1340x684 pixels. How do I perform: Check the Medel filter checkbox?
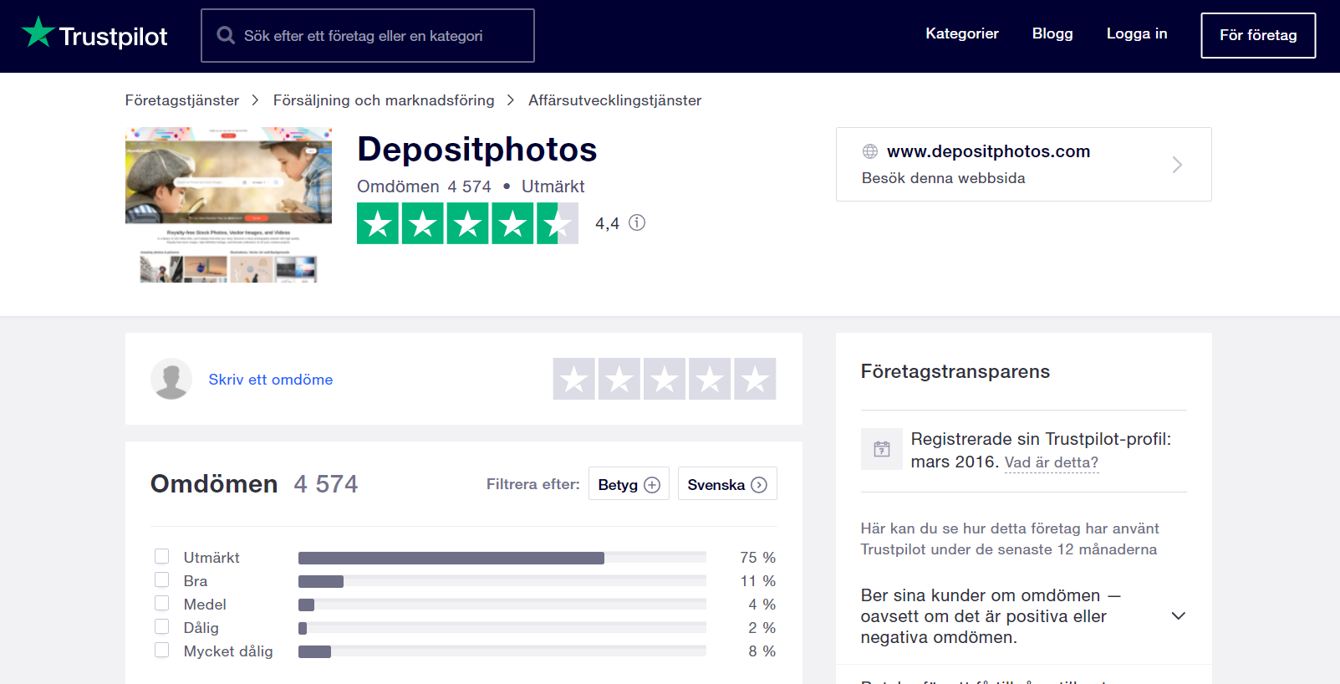point(162,603)
